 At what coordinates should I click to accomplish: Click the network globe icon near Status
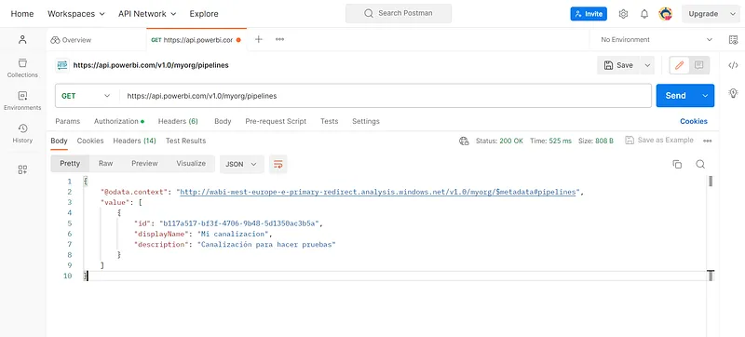464,141
